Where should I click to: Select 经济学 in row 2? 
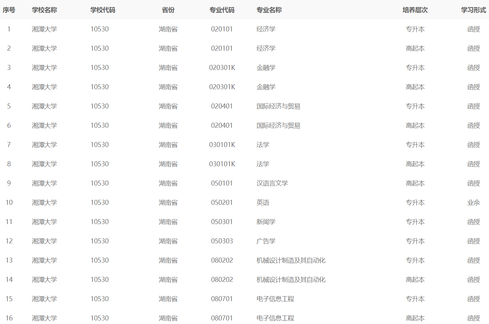[266, 49]
